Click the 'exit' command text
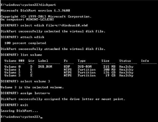Screen dimensions: 158x122 click(24, 105)
